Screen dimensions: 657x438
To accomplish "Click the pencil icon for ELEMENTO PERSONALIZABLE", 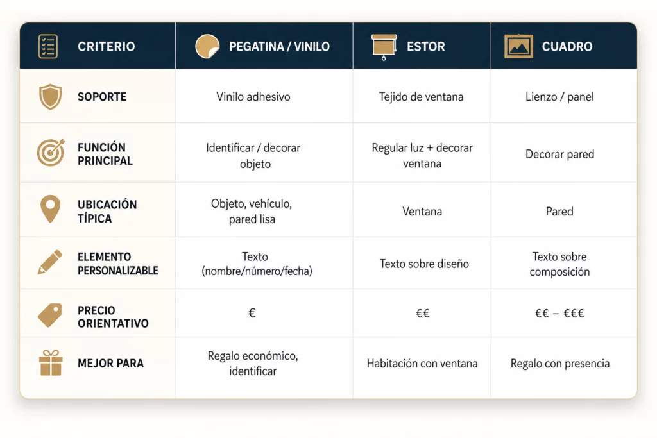I will point(50,262).
